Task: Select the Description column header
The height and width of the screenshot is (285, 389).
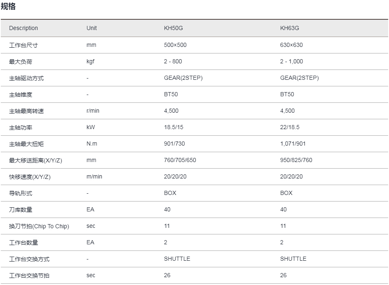Action: coord(23,28)
